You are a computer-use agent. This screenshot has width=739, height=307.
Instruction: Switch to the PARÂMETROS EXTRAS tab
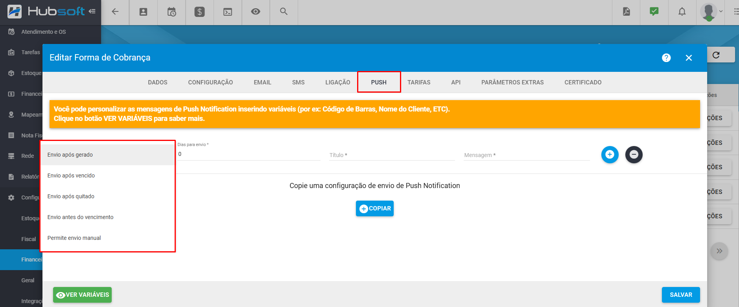coord(512,82)
